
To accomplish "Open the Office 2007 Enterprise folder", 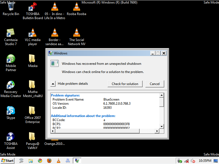I will point(33,115).
